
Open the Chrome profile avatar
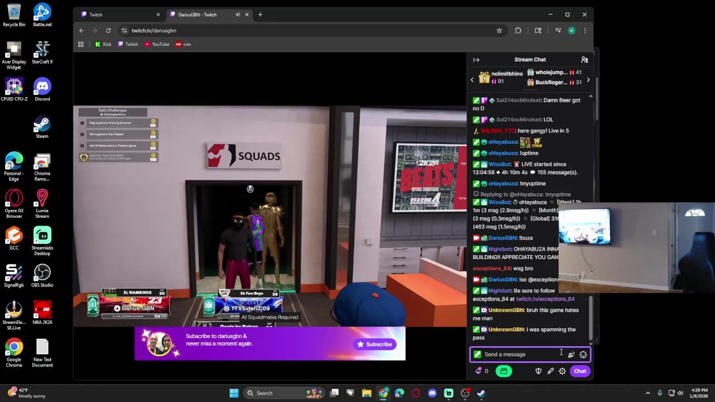coord(571,31)
